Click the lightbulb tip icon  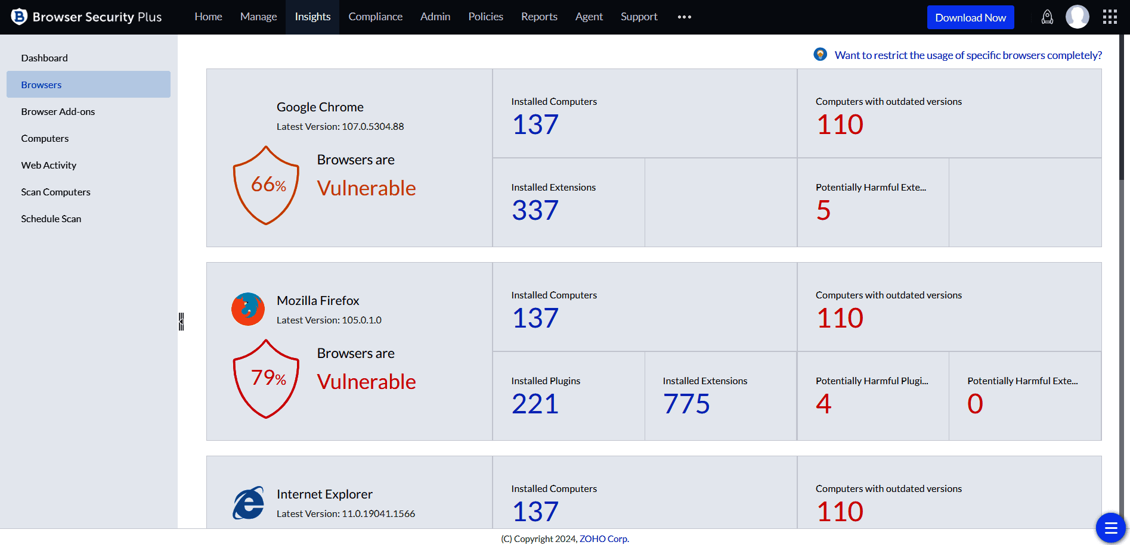[x=821, y=55]
